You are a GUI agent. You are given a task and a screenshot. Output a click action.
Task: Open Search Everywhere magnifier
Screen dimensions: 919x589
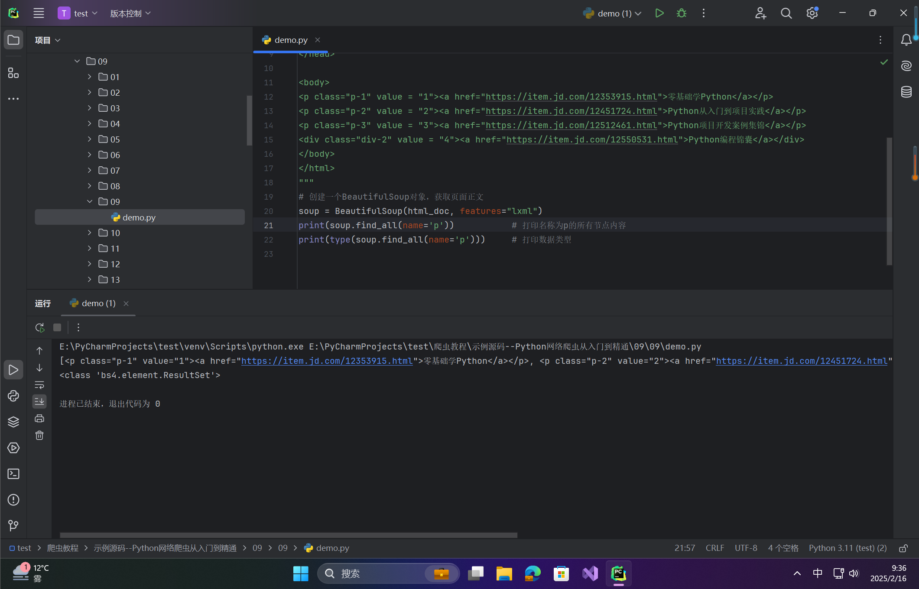click(786, 13)
